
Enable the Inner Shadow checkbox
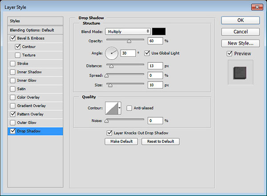[13, 72]
